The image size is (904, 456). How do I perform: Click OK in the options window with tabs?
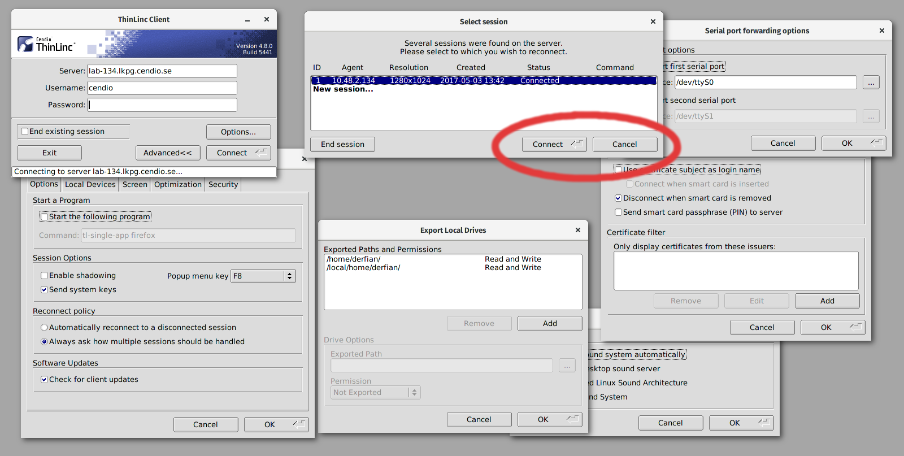click(276, 425)
